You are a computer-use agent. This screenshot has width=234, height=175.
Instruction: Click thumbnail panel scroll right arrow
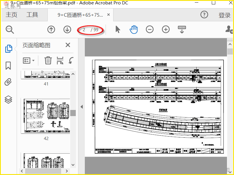point(67,171)
